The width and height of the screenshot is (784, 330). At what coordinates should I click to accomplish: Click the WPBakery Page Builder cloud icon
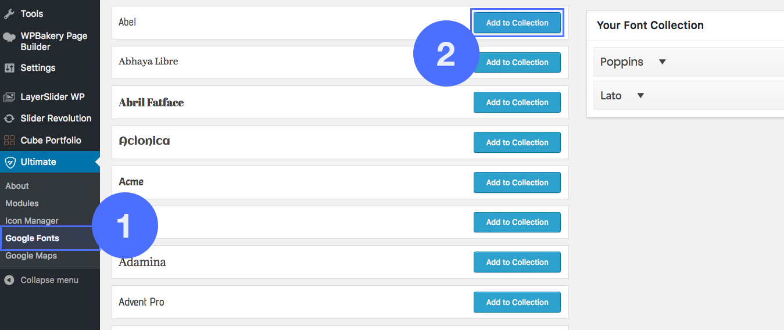(x=9, y=37)
